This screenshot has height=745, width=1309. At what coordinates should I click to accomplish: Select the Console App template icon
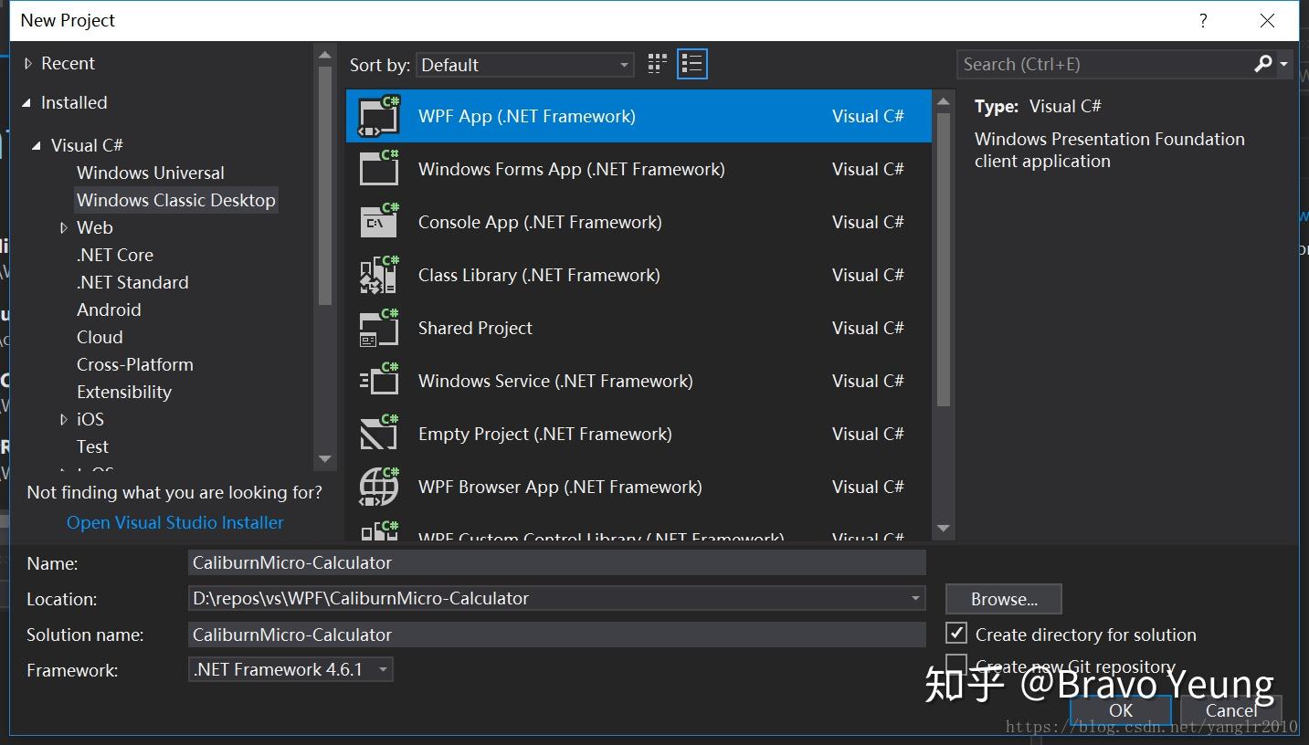379,222
